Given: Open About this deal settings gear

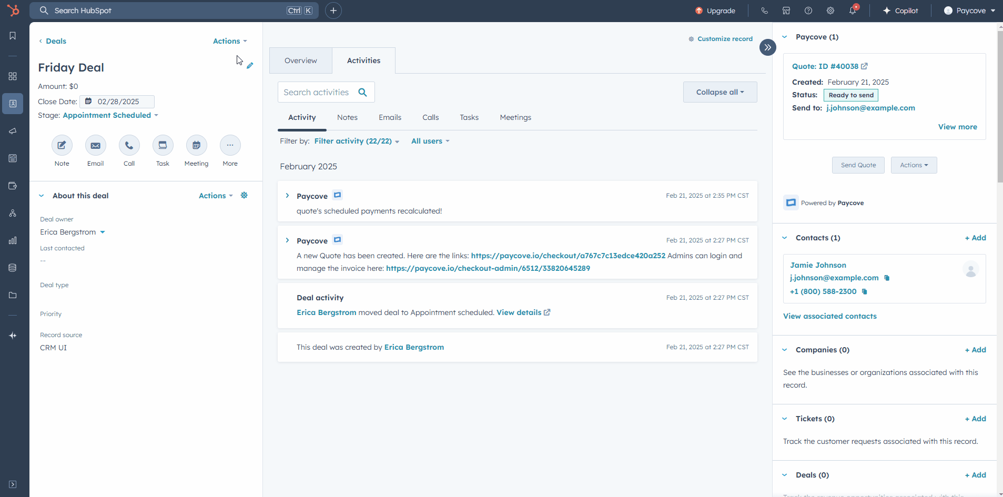Looking at the screenshot, I should 244,195.
